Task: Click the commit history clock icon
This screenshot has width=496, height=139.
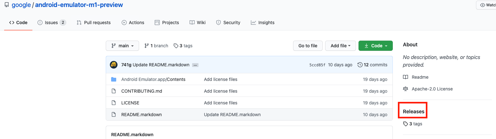Action: (360, 65)
